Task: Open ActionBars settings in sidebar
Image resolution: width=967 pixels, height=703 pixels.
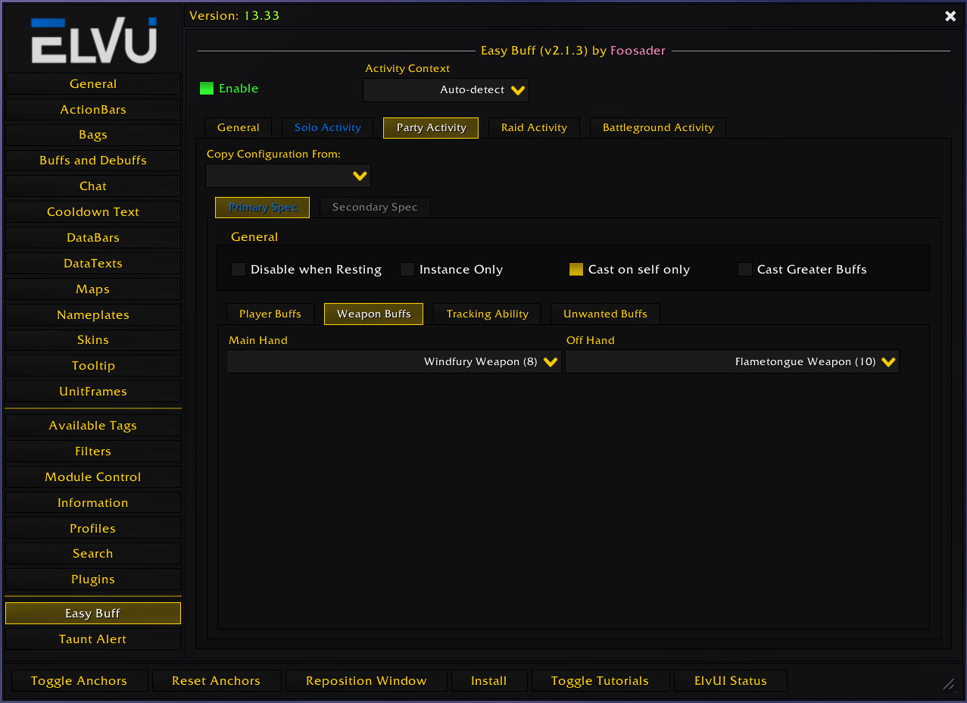Action: coord(93,110)
